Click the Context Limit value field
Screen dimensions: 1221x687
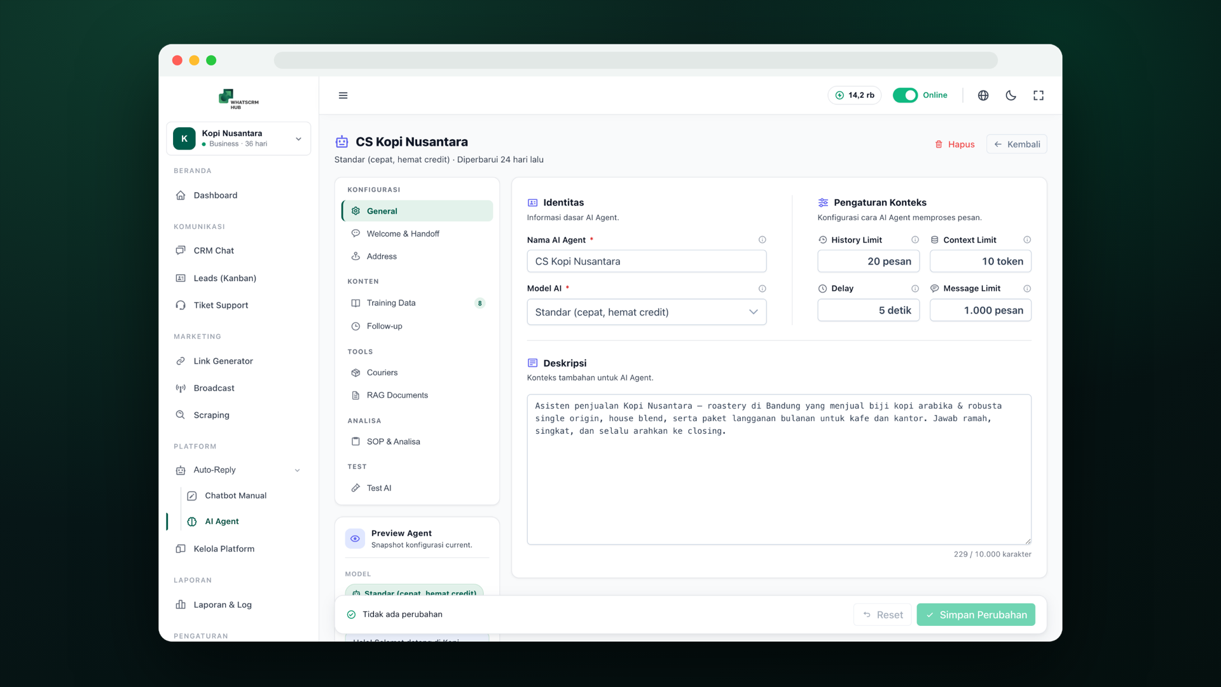coord(980,261)
